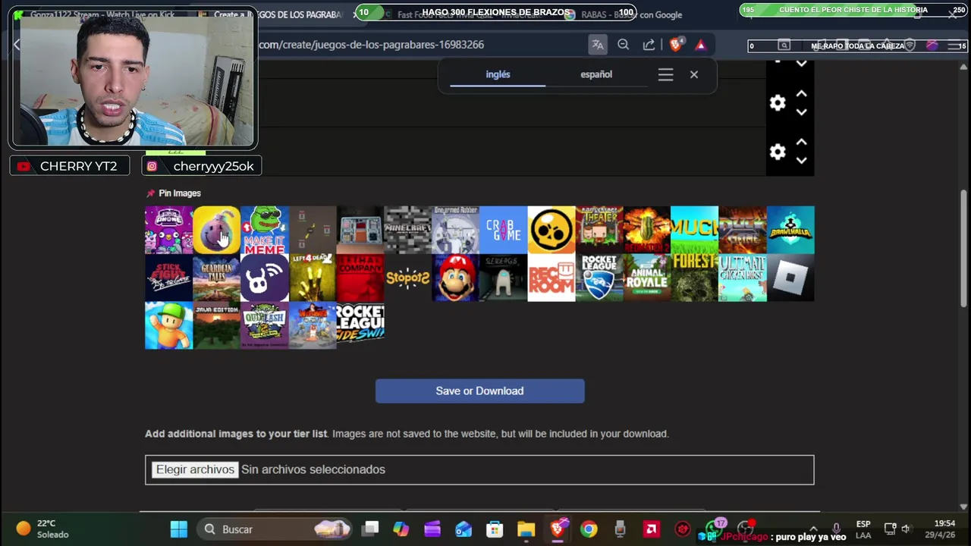Select the Crab Game thumbnail
The height and width of the screenshot is (546, 971).
(x=503, y=230)
